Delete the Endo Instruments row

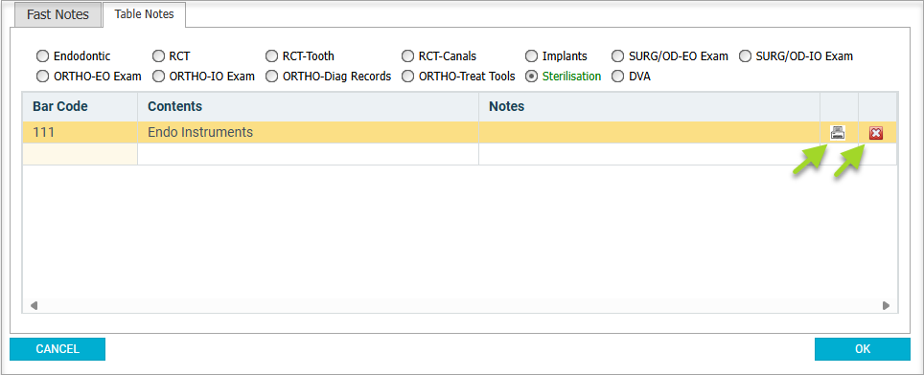point(876,133)
